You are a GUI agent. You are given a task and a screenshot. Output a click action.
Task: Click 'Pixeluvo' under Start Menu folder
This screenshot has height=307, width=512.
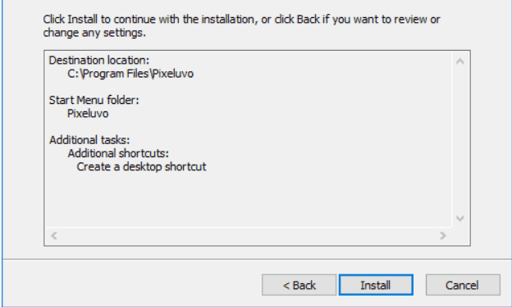[88, 114]
